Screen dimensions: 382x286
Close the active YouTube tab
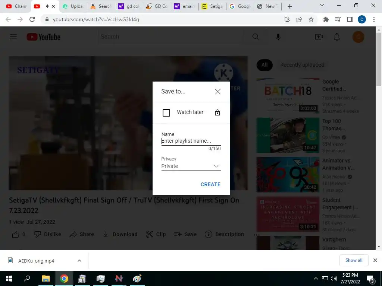[53, 6]
